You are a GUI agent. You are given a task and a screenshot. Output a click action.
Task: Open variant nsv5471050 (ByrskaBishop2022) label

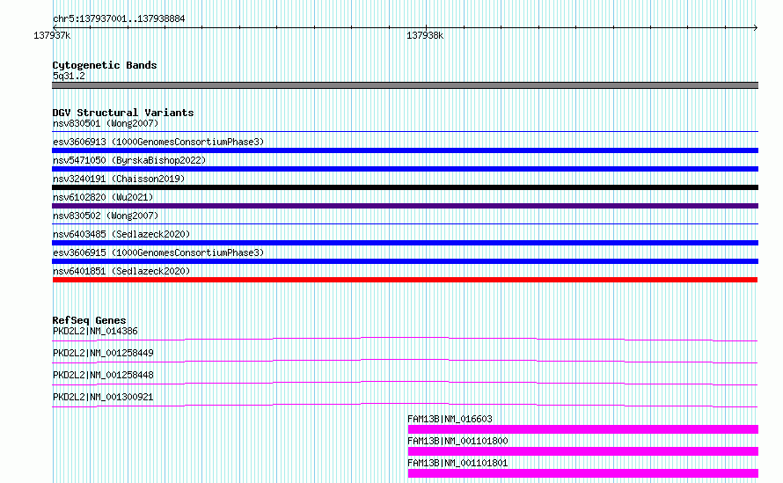[129, 160]
